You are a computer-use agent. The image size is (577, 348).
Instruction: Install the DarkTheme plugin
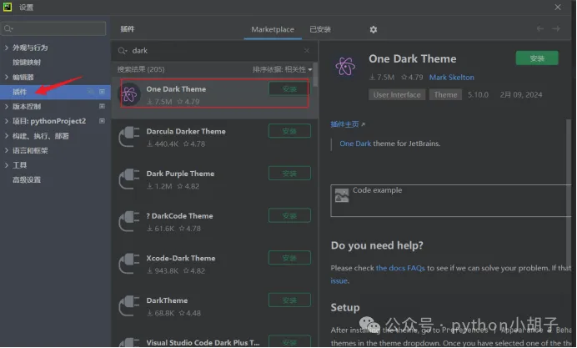pos(289,300)
